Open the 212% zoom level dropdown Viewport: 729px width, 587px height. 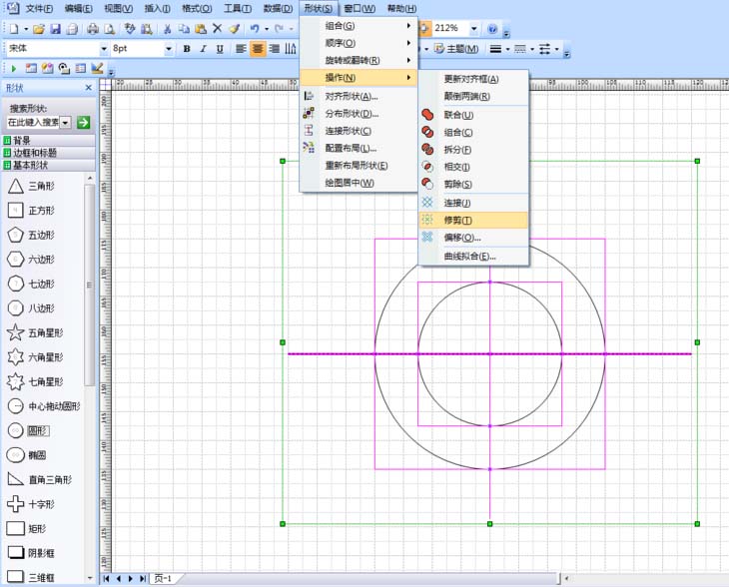473,29
